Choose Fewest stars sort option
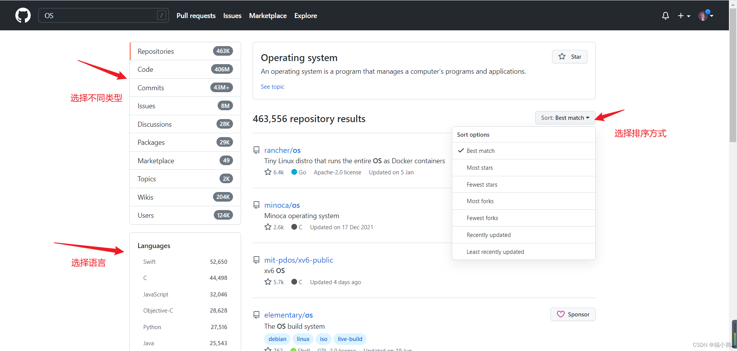 [524, 185]
